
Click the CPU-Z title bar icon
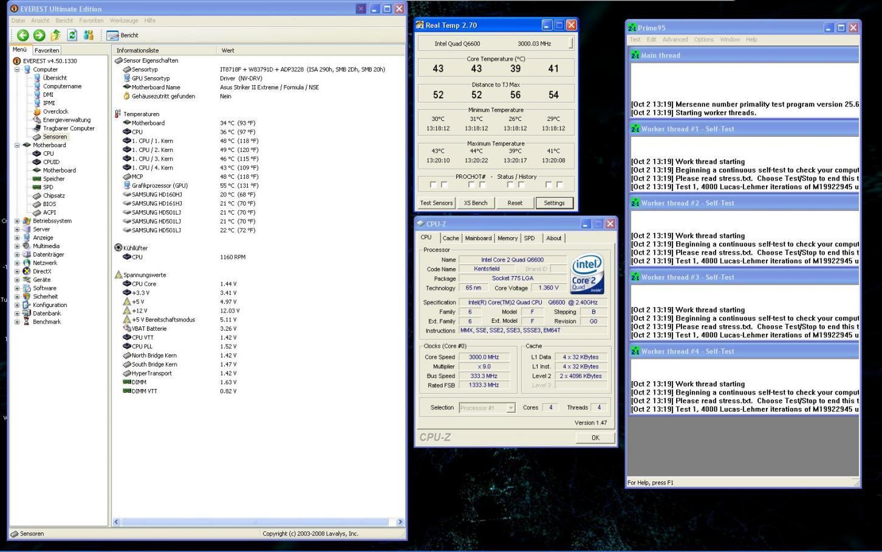420,224
